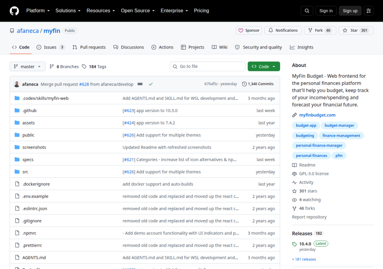Click the green check status icon of commit

[151, 84]
